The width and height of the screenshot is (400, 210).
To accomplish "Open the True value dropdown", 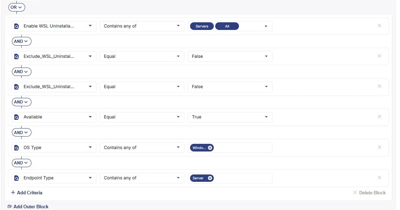I will pos(230,117).
